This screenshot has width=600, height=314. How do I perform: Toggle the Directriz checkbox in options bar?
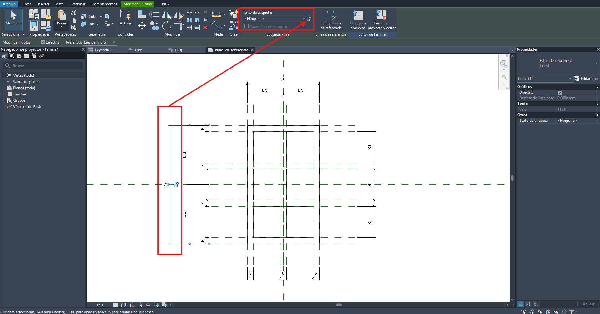point(43,42)
